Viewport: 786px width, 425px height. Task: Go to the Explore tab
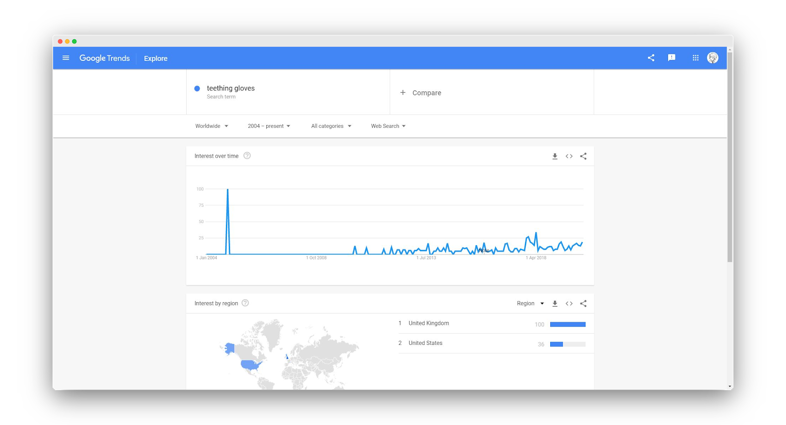pyautogui.click(x=155, y=58)
